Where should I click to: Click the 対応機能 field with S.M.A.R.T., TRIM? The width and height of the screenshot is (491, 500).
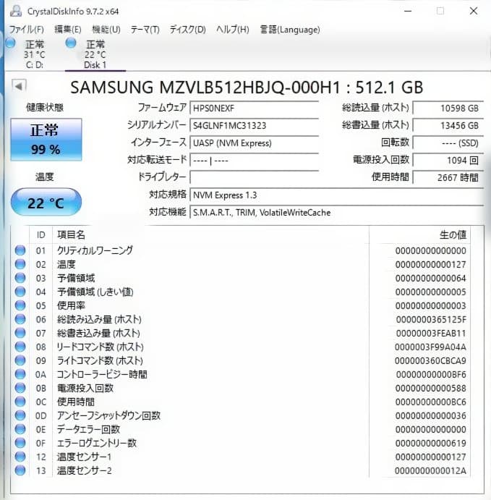click(337, 212)
